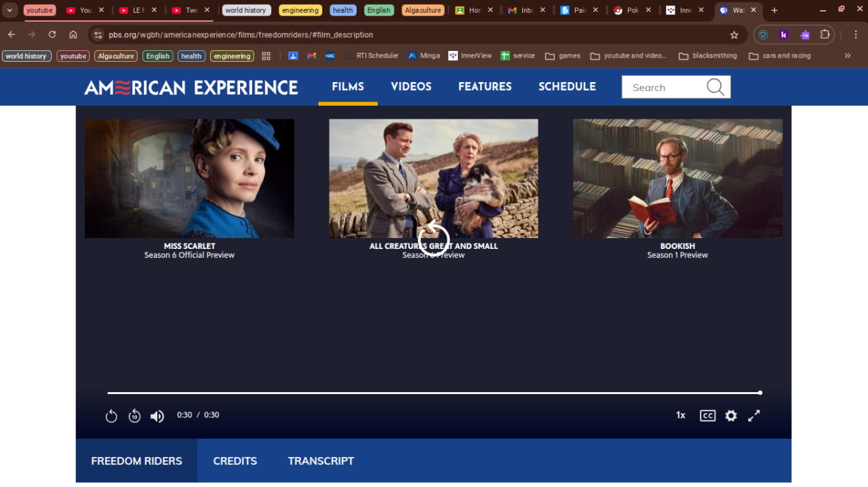868x487 pixels.
Task: Open the games bookmark folder
Action: 563,56
